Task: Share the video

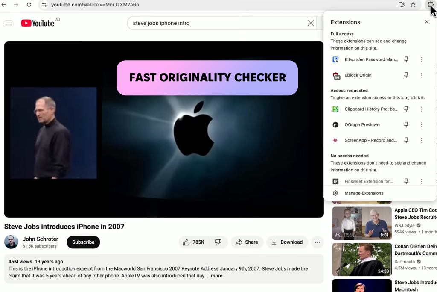Action: click(x=247, y=242)
